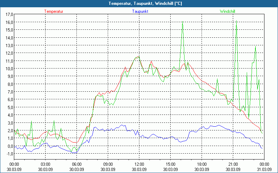Click the 15:00 time axis label
Viewport: 278px width, 173px height.
(x=170, y=164)
